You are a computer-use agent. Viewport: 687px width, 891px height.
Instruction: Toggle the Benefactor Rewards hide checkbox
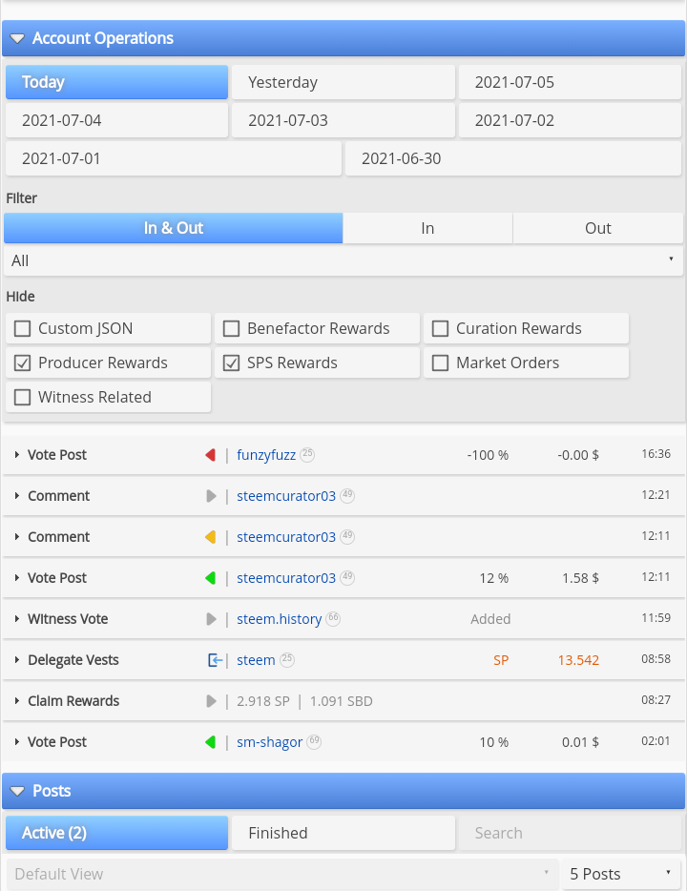point(231,328)
